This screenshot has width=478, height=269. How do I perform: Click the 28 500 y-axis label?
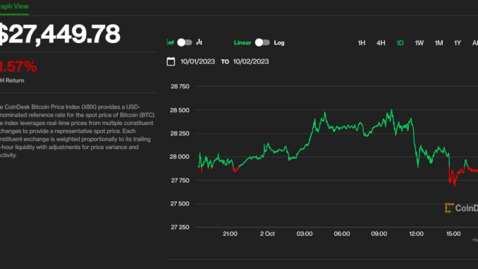pyautogui.click(x=180, y=110)
